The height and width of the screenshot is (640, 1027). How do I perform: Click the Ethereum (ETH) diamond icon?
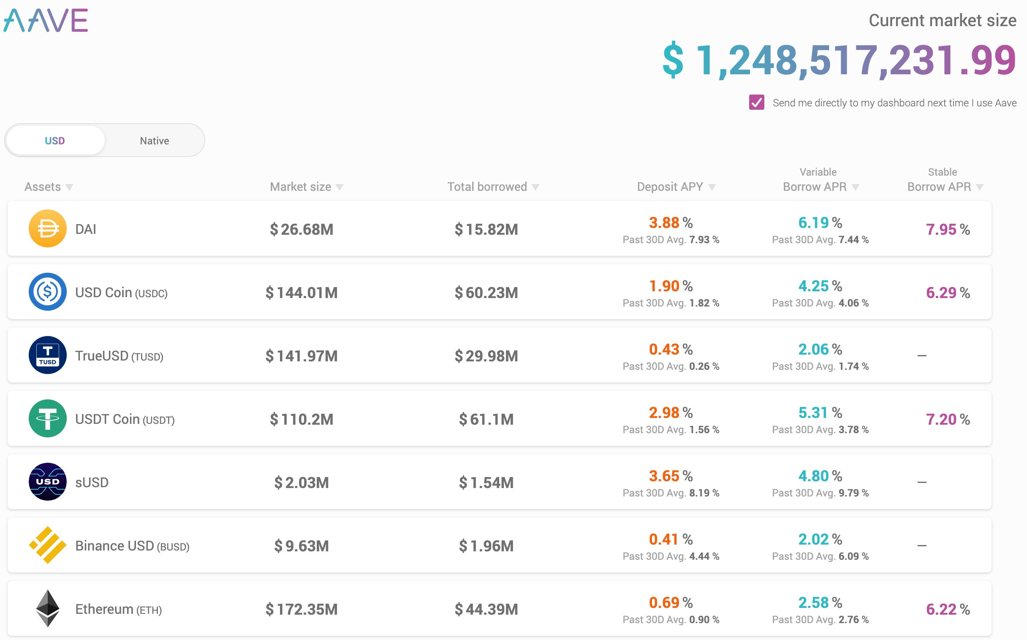coord(47,609)
